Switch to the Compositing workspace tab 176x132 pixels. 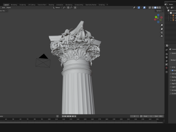click(79, 5)
